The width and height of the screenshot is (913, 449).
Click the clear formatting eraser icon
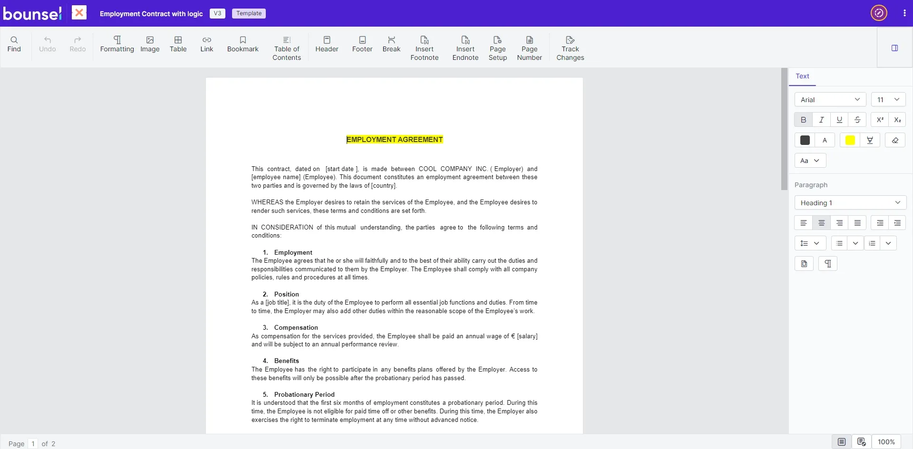pos(895,140)
